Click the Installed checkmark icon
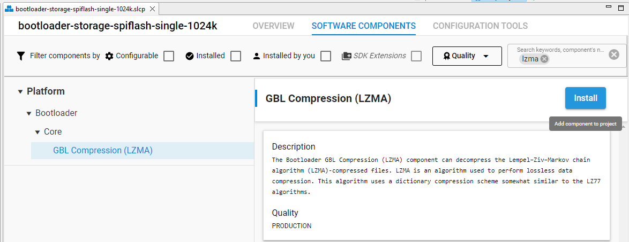Screen dimensions: 629x242 [190, 56]
